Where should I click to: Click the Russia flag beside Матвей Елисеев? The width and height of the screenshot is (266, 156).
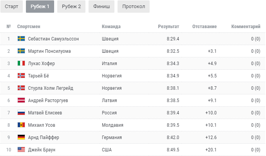tap(21, 113)
